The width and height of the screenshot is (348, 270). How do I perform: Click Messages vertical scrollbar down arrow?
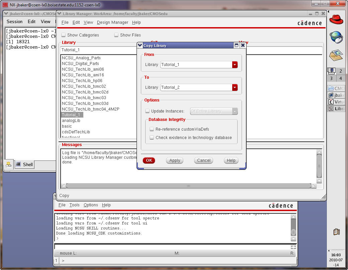click(319, 181)
